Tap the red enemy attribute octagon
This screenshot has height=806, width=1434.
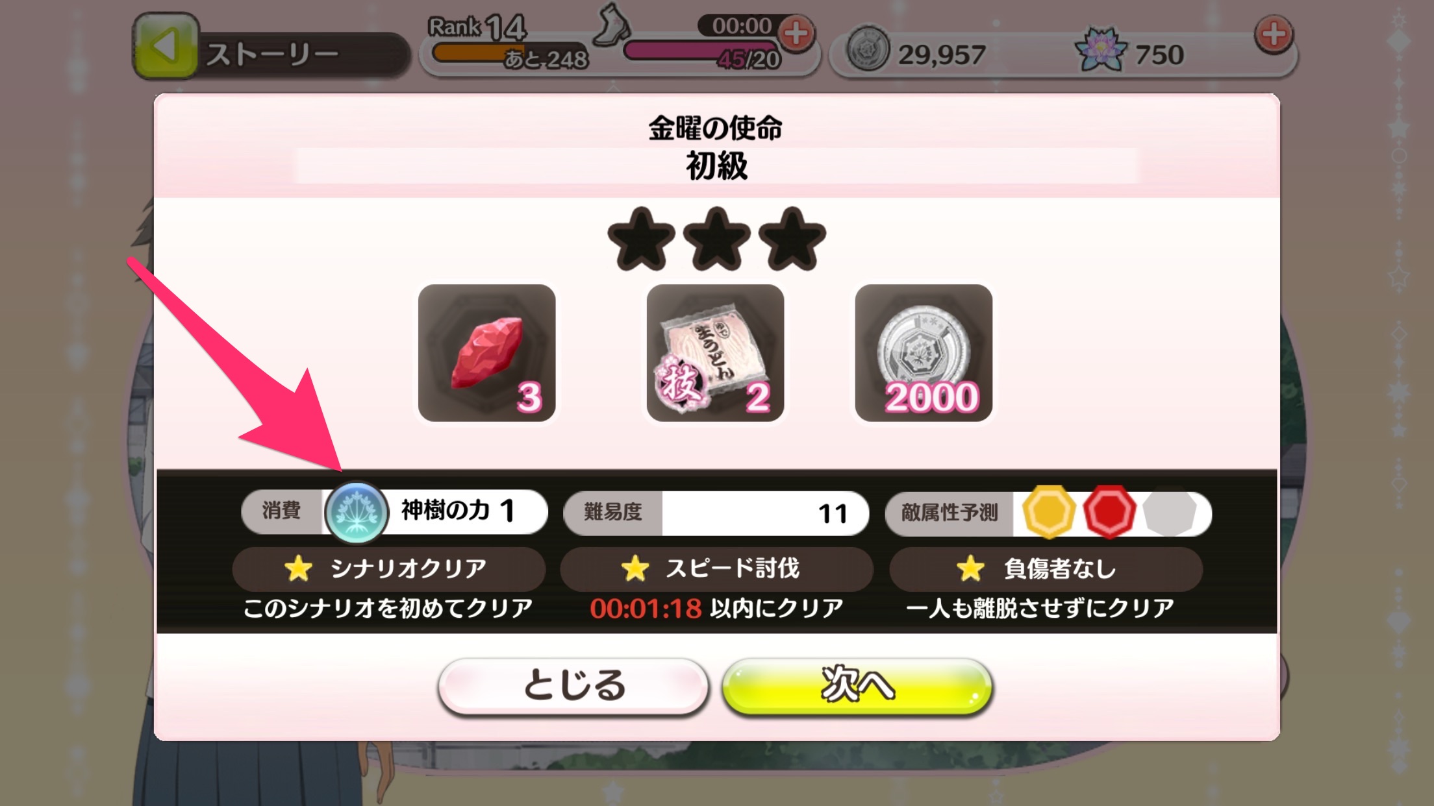point(1109,512)
